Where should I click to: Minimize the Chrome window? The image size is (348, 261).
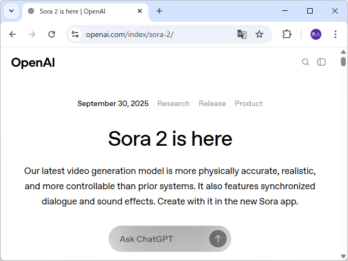(285, 11)
